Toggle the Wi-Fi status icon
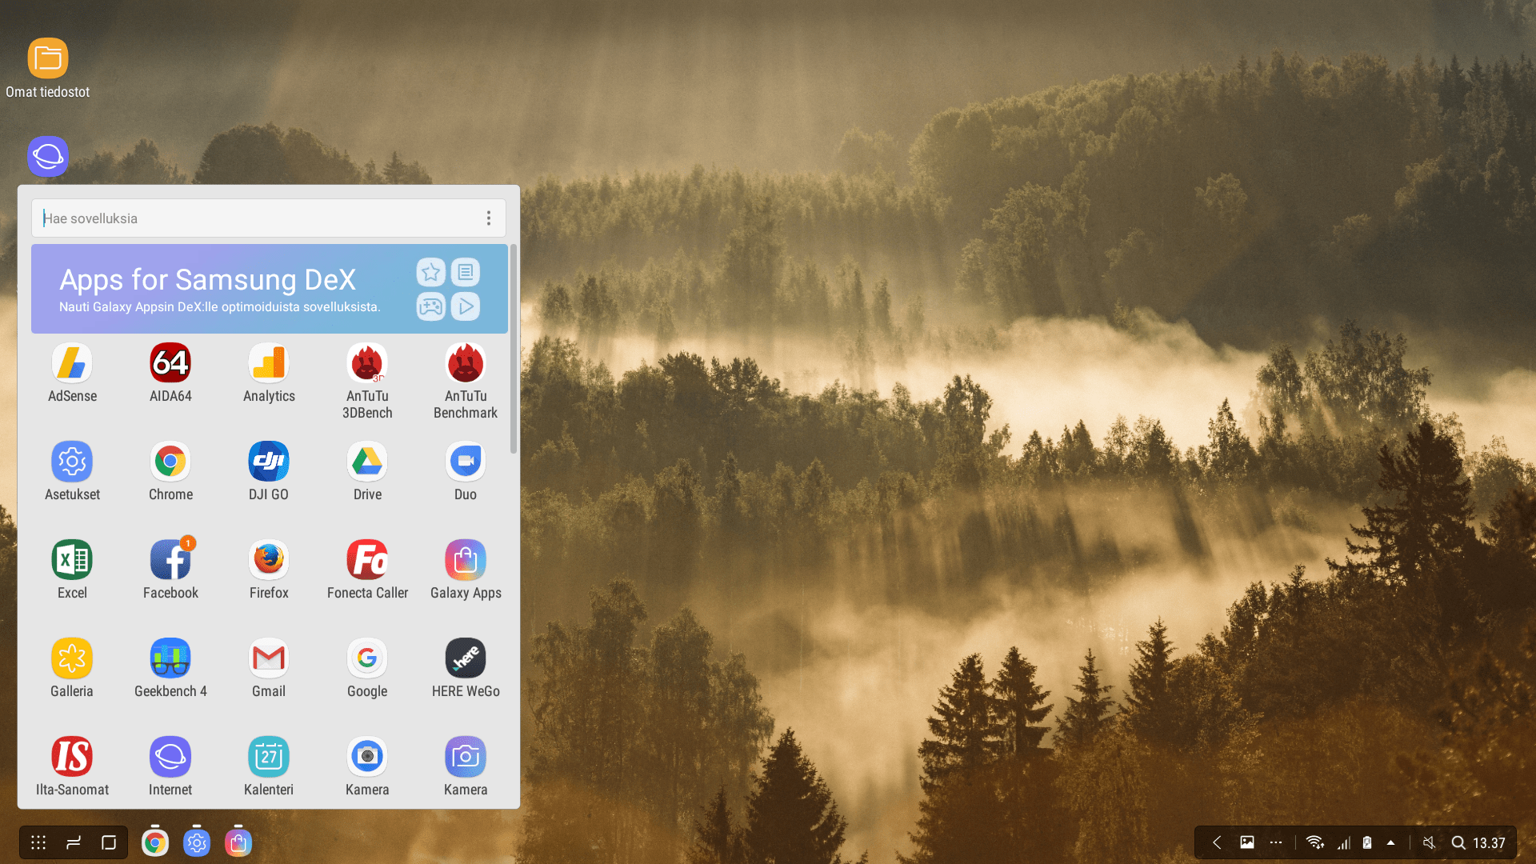 click(1314, 842)
